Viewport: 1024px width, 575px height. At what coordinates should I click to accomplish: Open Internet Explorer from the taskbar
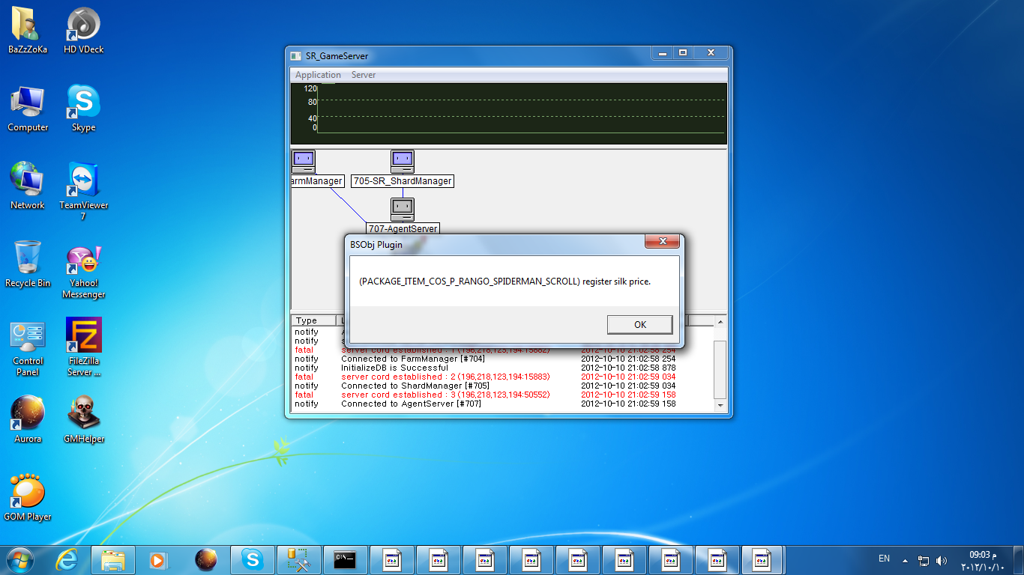pyautogui.click(x=67, y=559)
